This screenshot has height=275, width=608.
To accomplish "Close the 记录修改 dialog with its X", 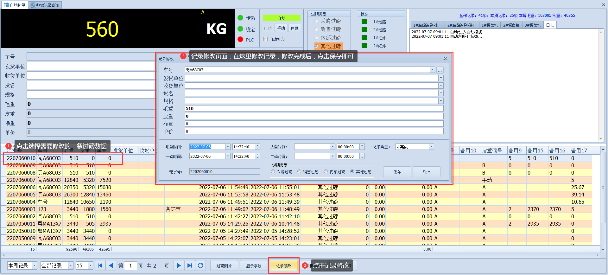I will pos(445,58).
